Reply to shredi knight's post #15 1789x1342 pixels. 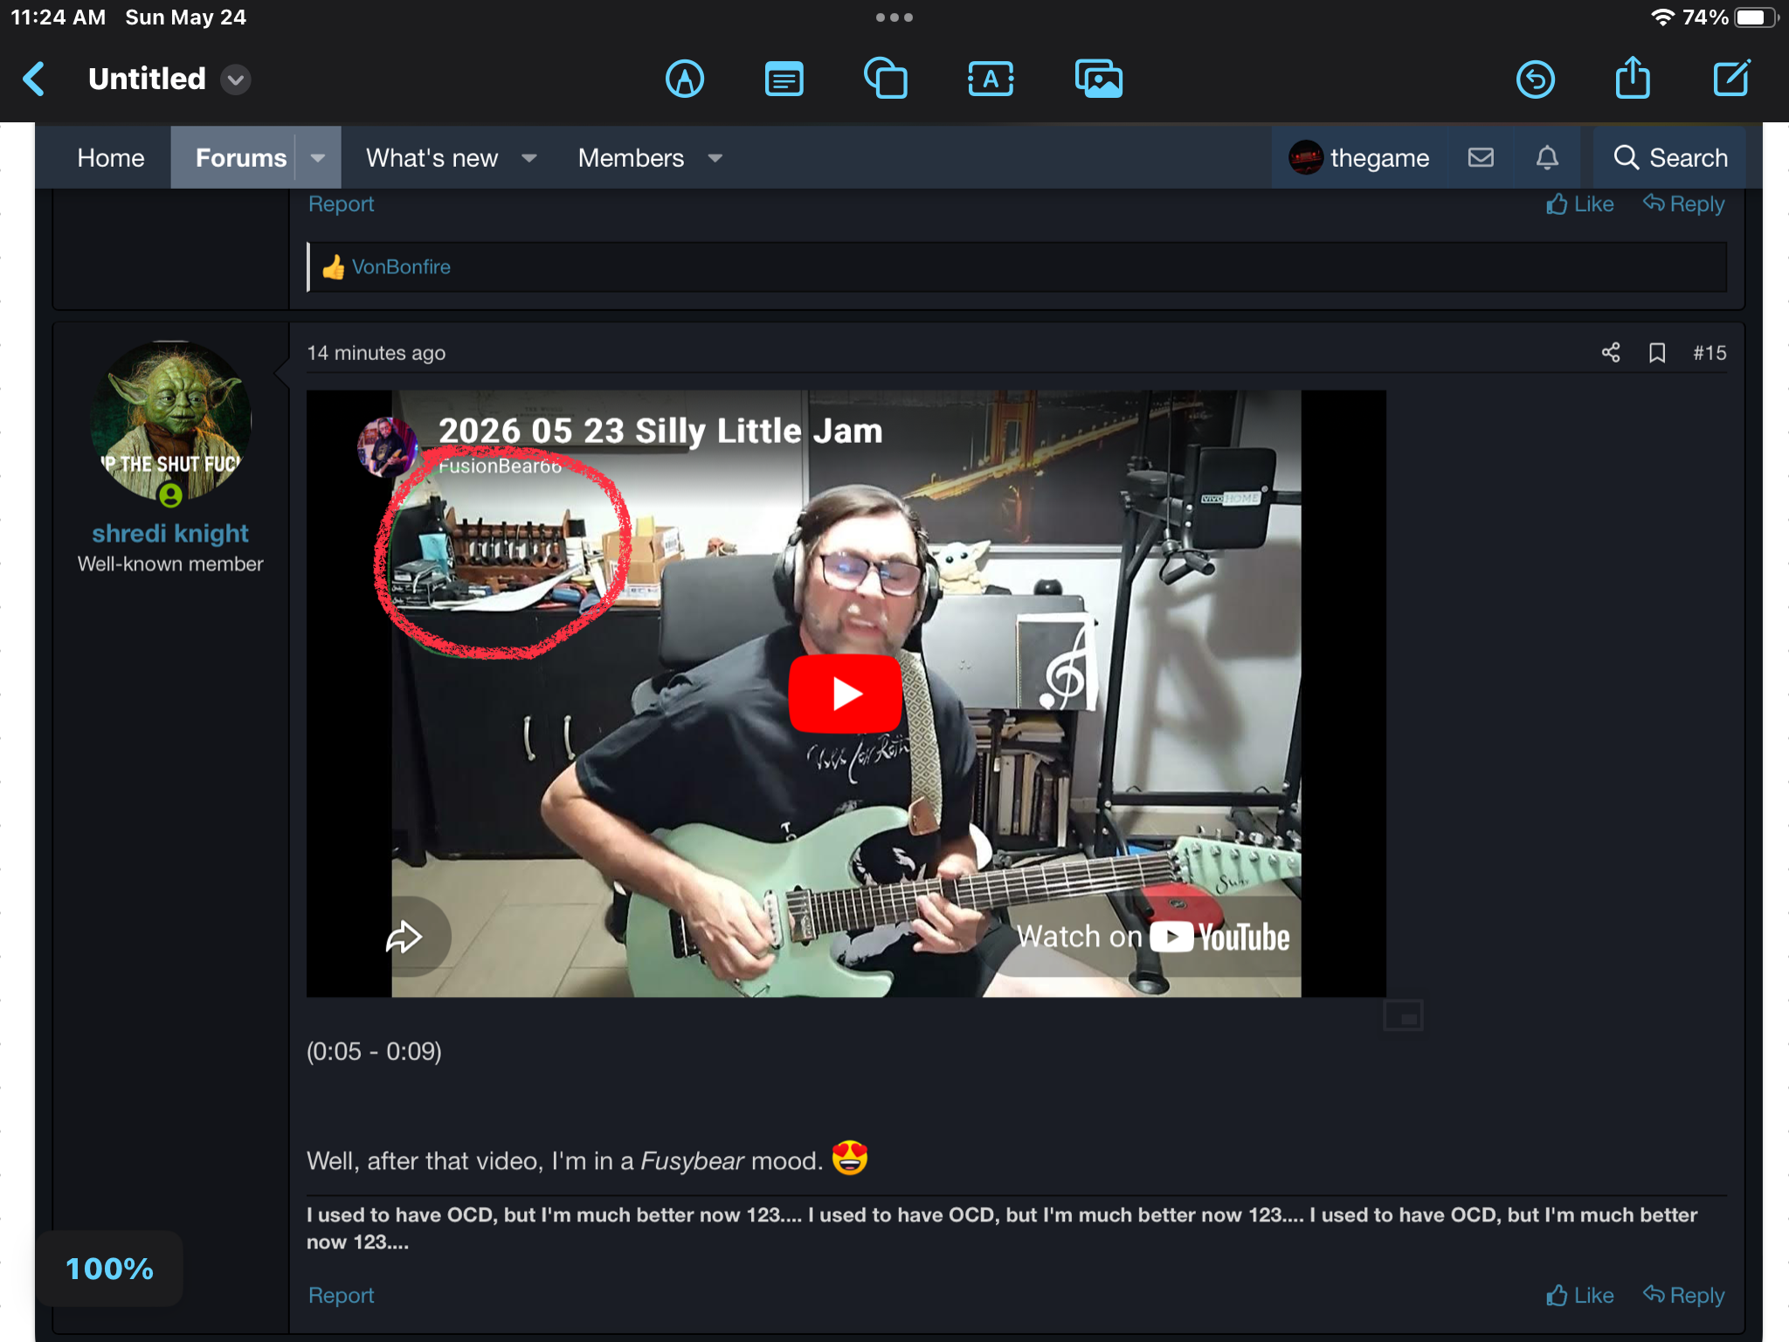click(x=1683, y=1295)
